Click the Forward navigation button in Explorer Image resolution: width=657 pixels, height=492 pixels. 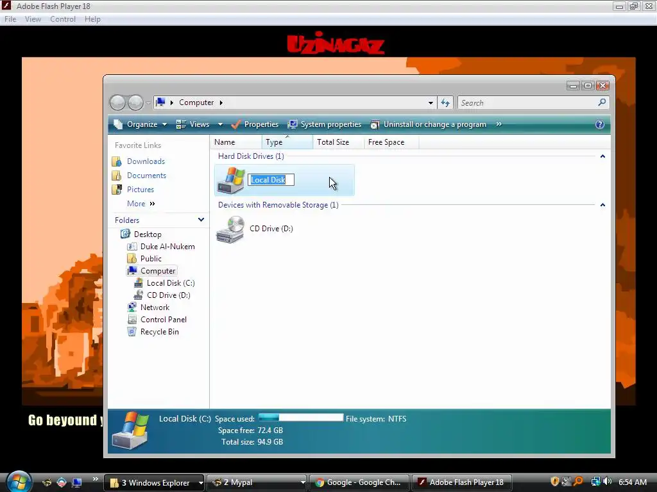[135, 102]
